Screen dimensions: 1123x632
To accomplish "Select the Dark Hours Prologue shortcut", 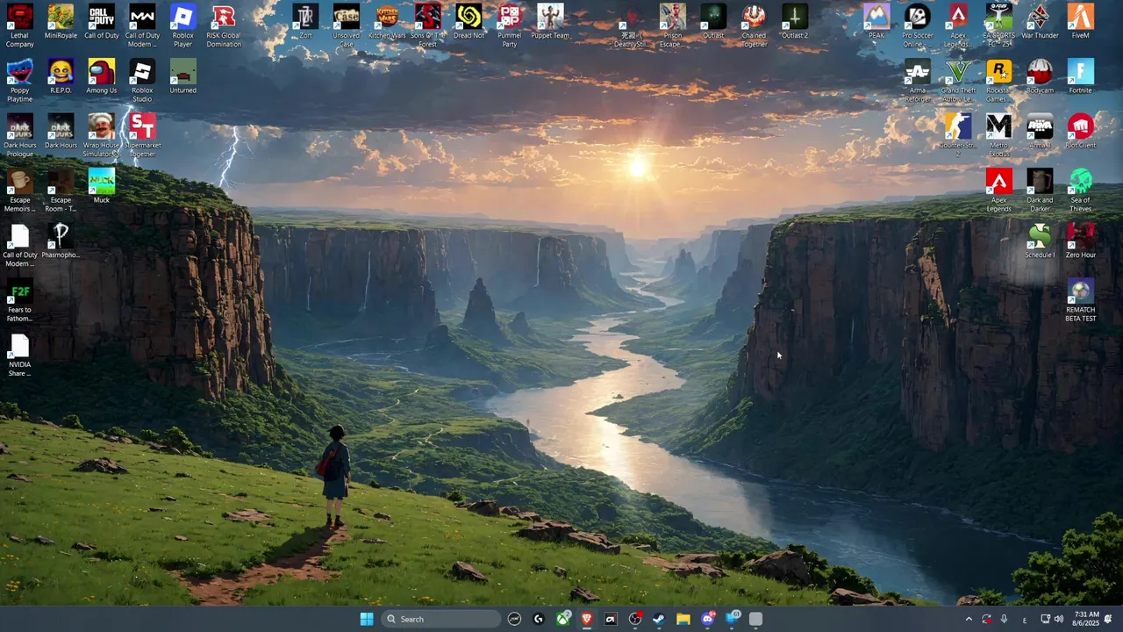I will pyautogui.click(x=19, y=135).
